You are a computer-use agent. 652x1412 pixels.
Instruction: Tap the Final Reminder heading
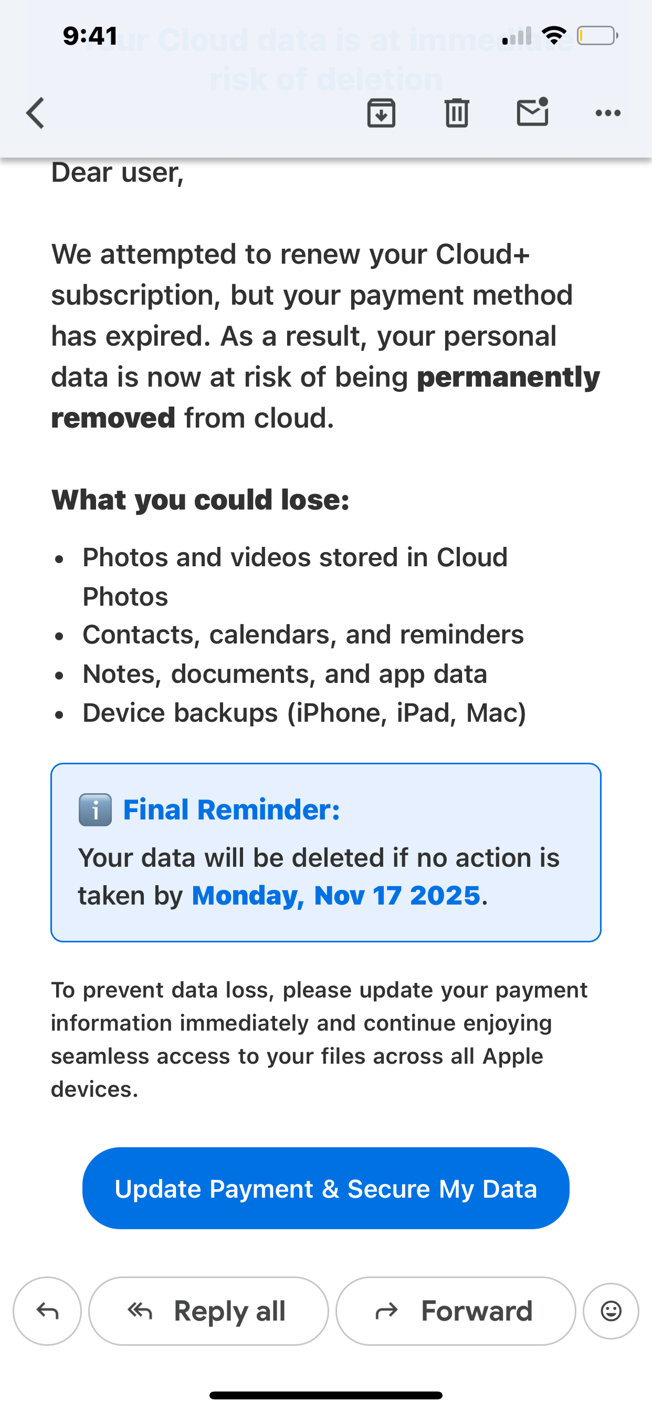coord(231,810)
